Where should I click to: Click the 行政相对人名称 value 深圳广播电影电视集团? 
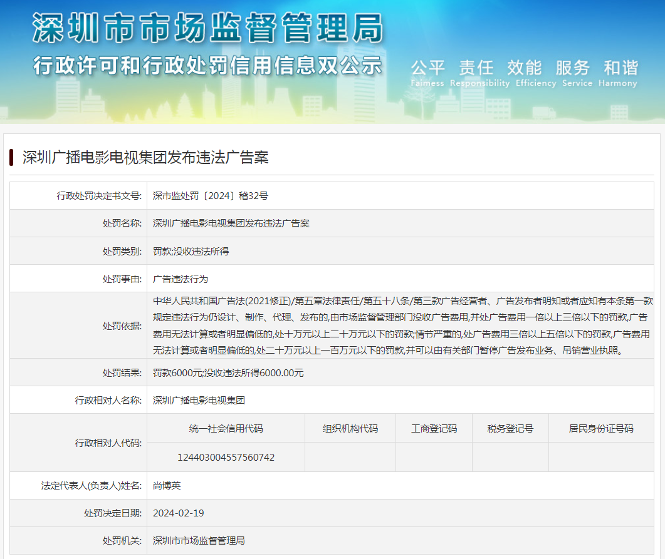coord(199,400)
